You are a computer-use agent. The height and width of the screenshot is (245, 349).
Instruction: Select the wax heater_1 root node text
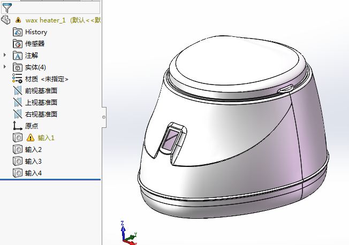(x=63, y=20)
